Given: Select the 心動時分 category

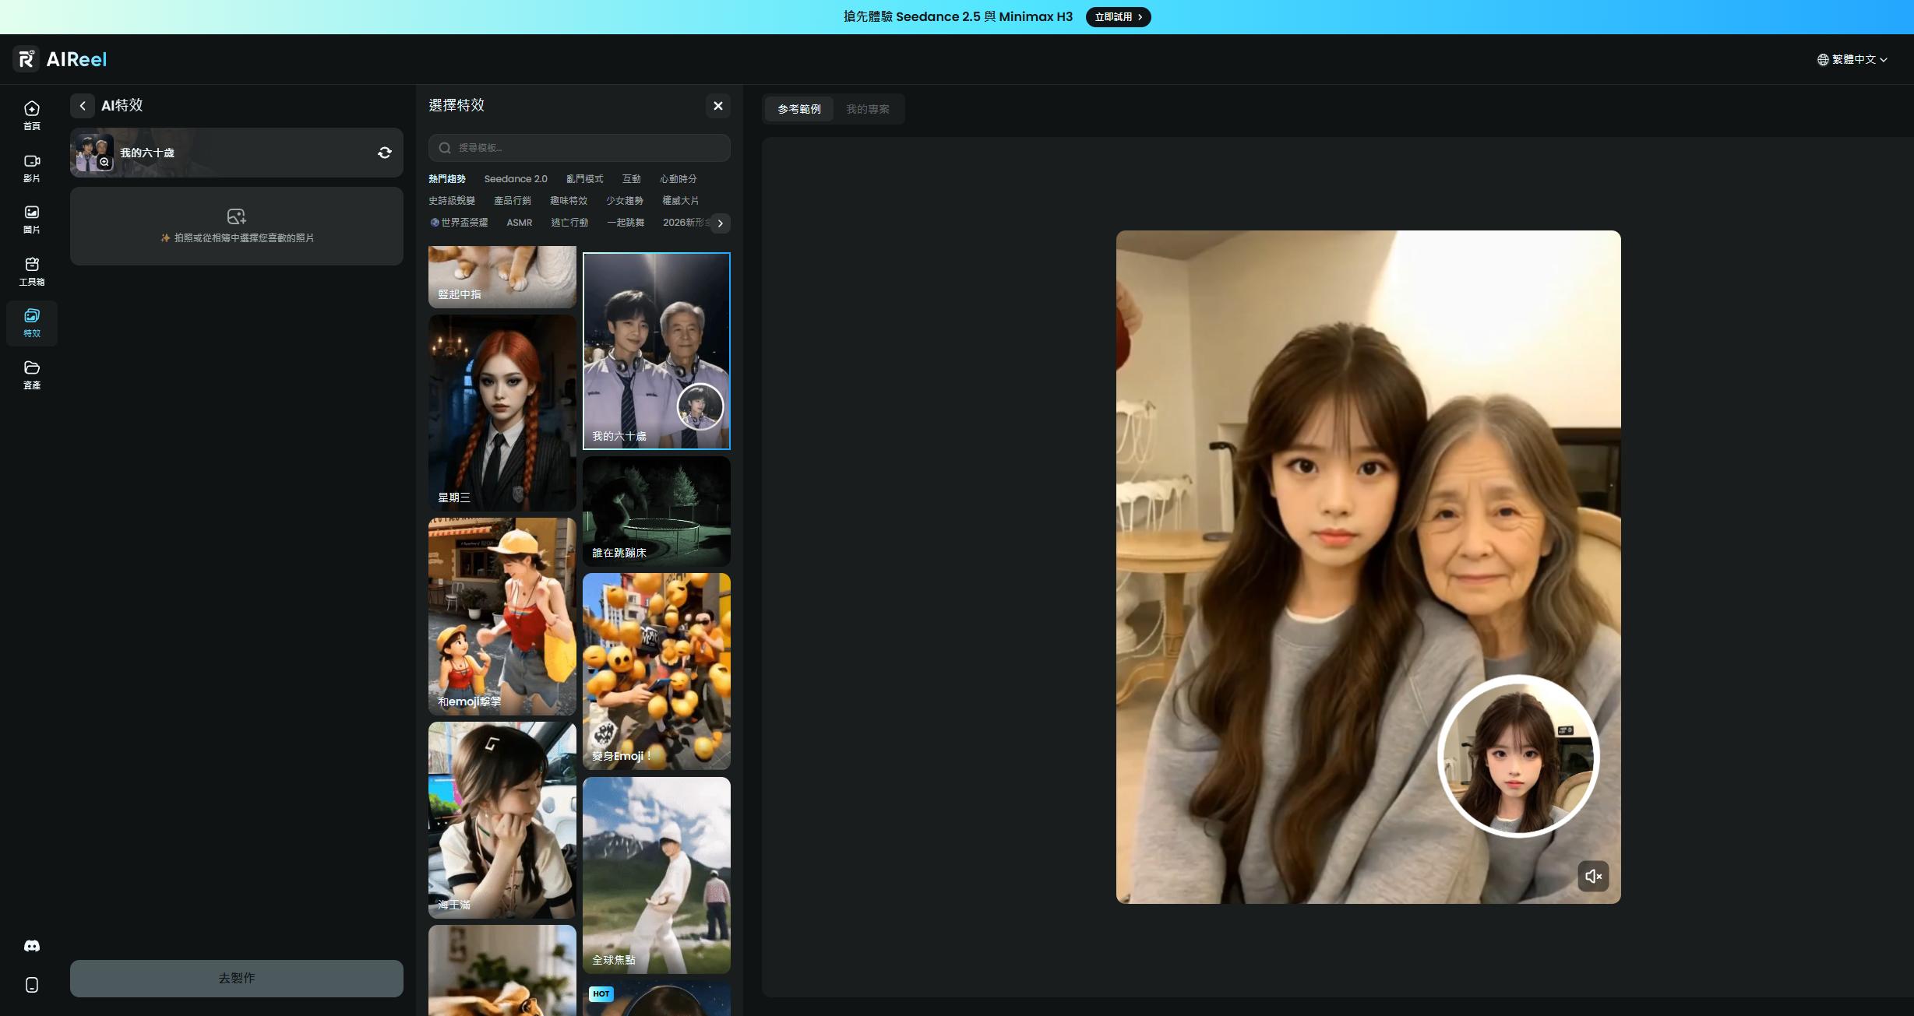Looking at the screenshot, I should tap(679, 179).
